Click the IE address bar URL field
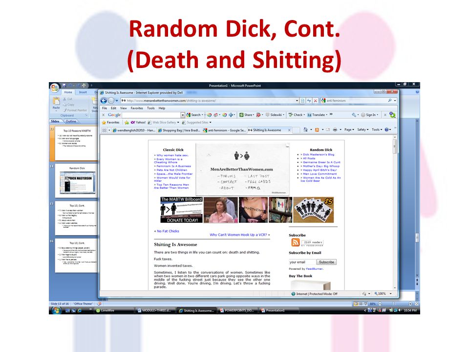The height and width of the screenshot is (352, 469). click(x=208, y=101)
